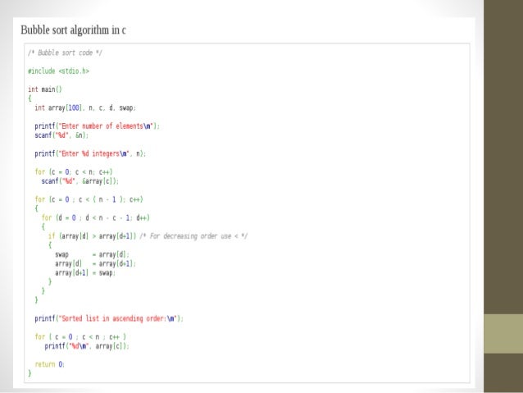
Task: Click the scanf("%d", &n) line
Action: click(61, 135)
